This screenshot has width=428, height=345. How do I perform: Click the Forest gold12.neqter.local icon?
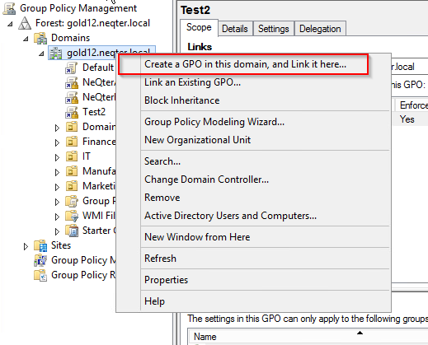25,23
